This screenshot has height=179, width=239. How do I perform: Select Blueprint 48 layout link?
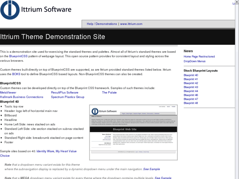coord(191,103)
